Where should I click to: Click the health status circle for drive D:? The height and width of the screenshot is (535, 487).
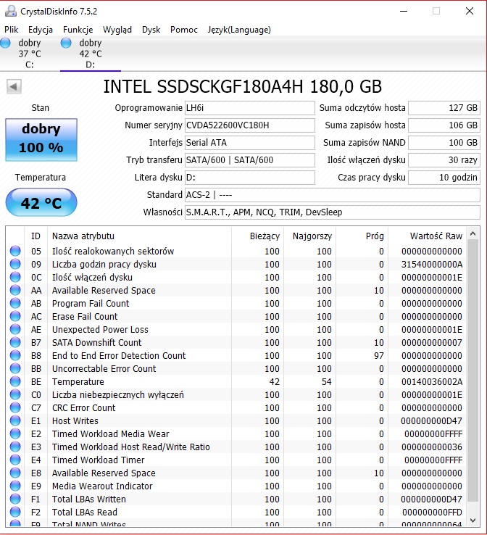tap(66, 43)
